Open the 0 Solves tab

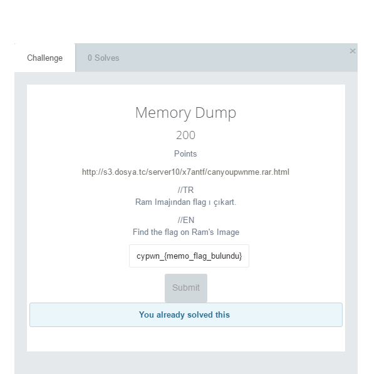point(103,58)
